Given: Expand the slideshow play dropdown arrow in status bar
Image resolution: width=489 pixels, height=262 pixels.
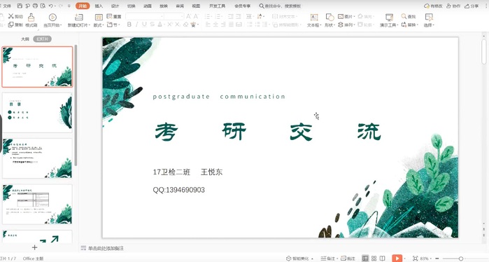Looking at the screenshot, I should coord(404,258).
